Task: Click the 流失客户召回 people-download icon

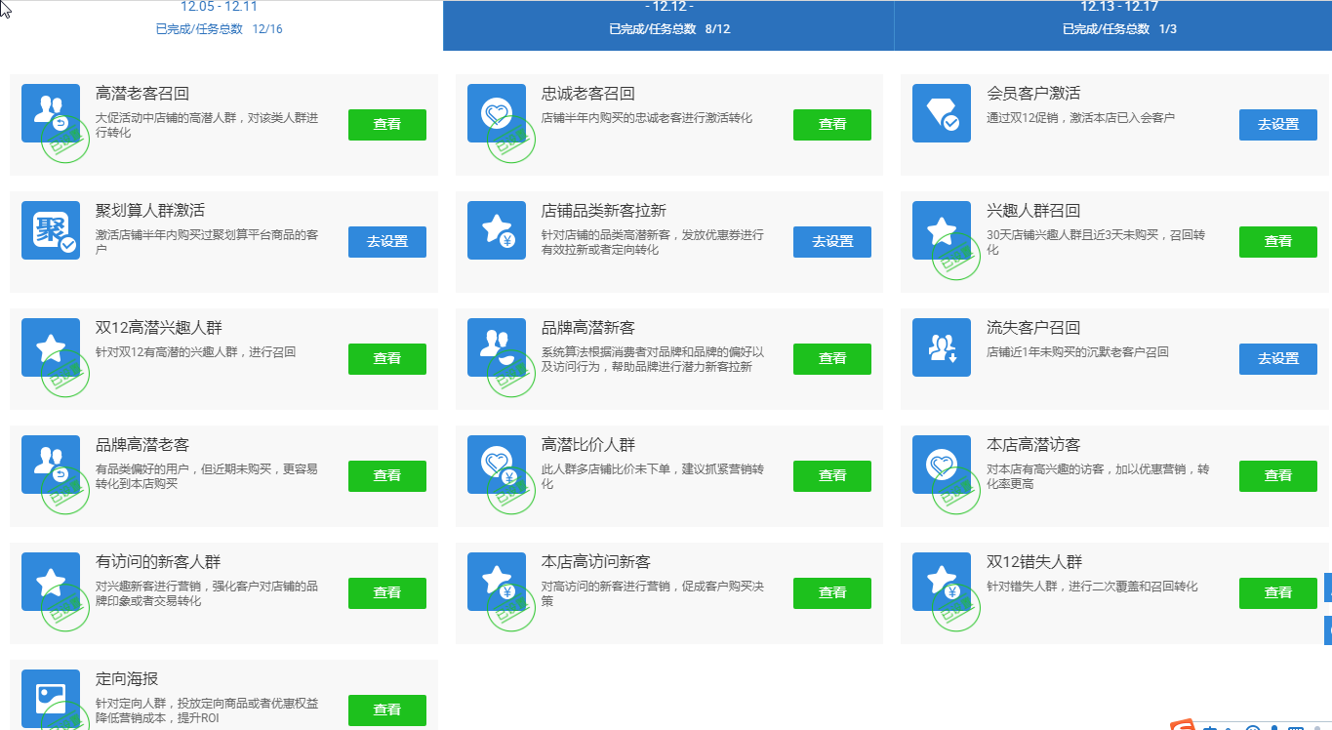Action: click(x=942, y=347)
